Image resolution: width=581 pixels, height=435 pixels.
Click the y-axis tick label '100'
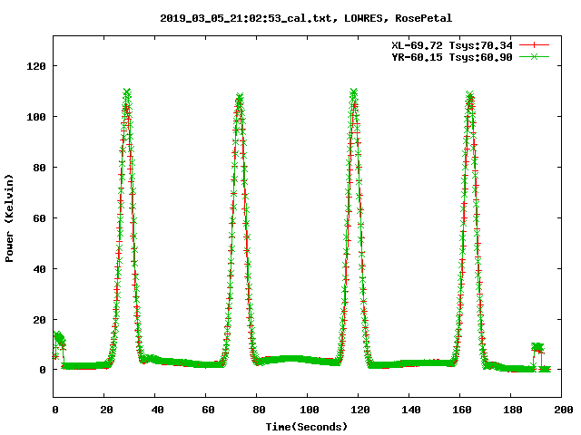pos(36,117)
